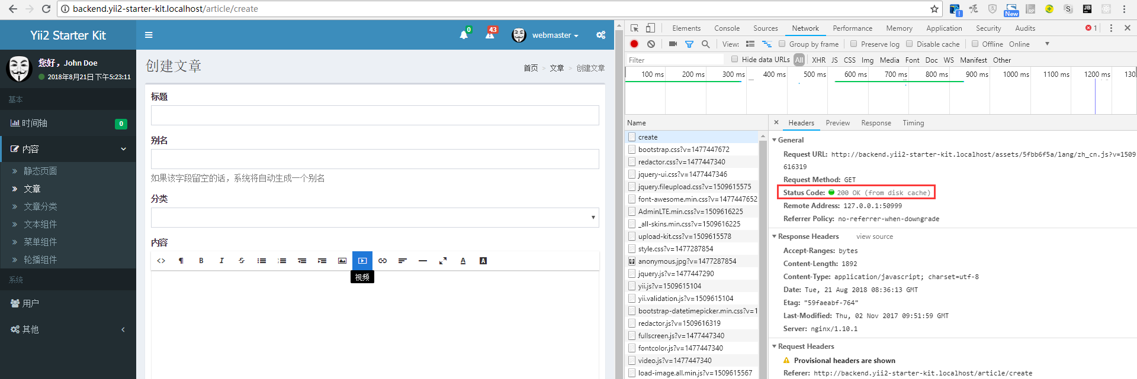
Task: Toggle network filter funnel icon
Action: tap(689, 44)
